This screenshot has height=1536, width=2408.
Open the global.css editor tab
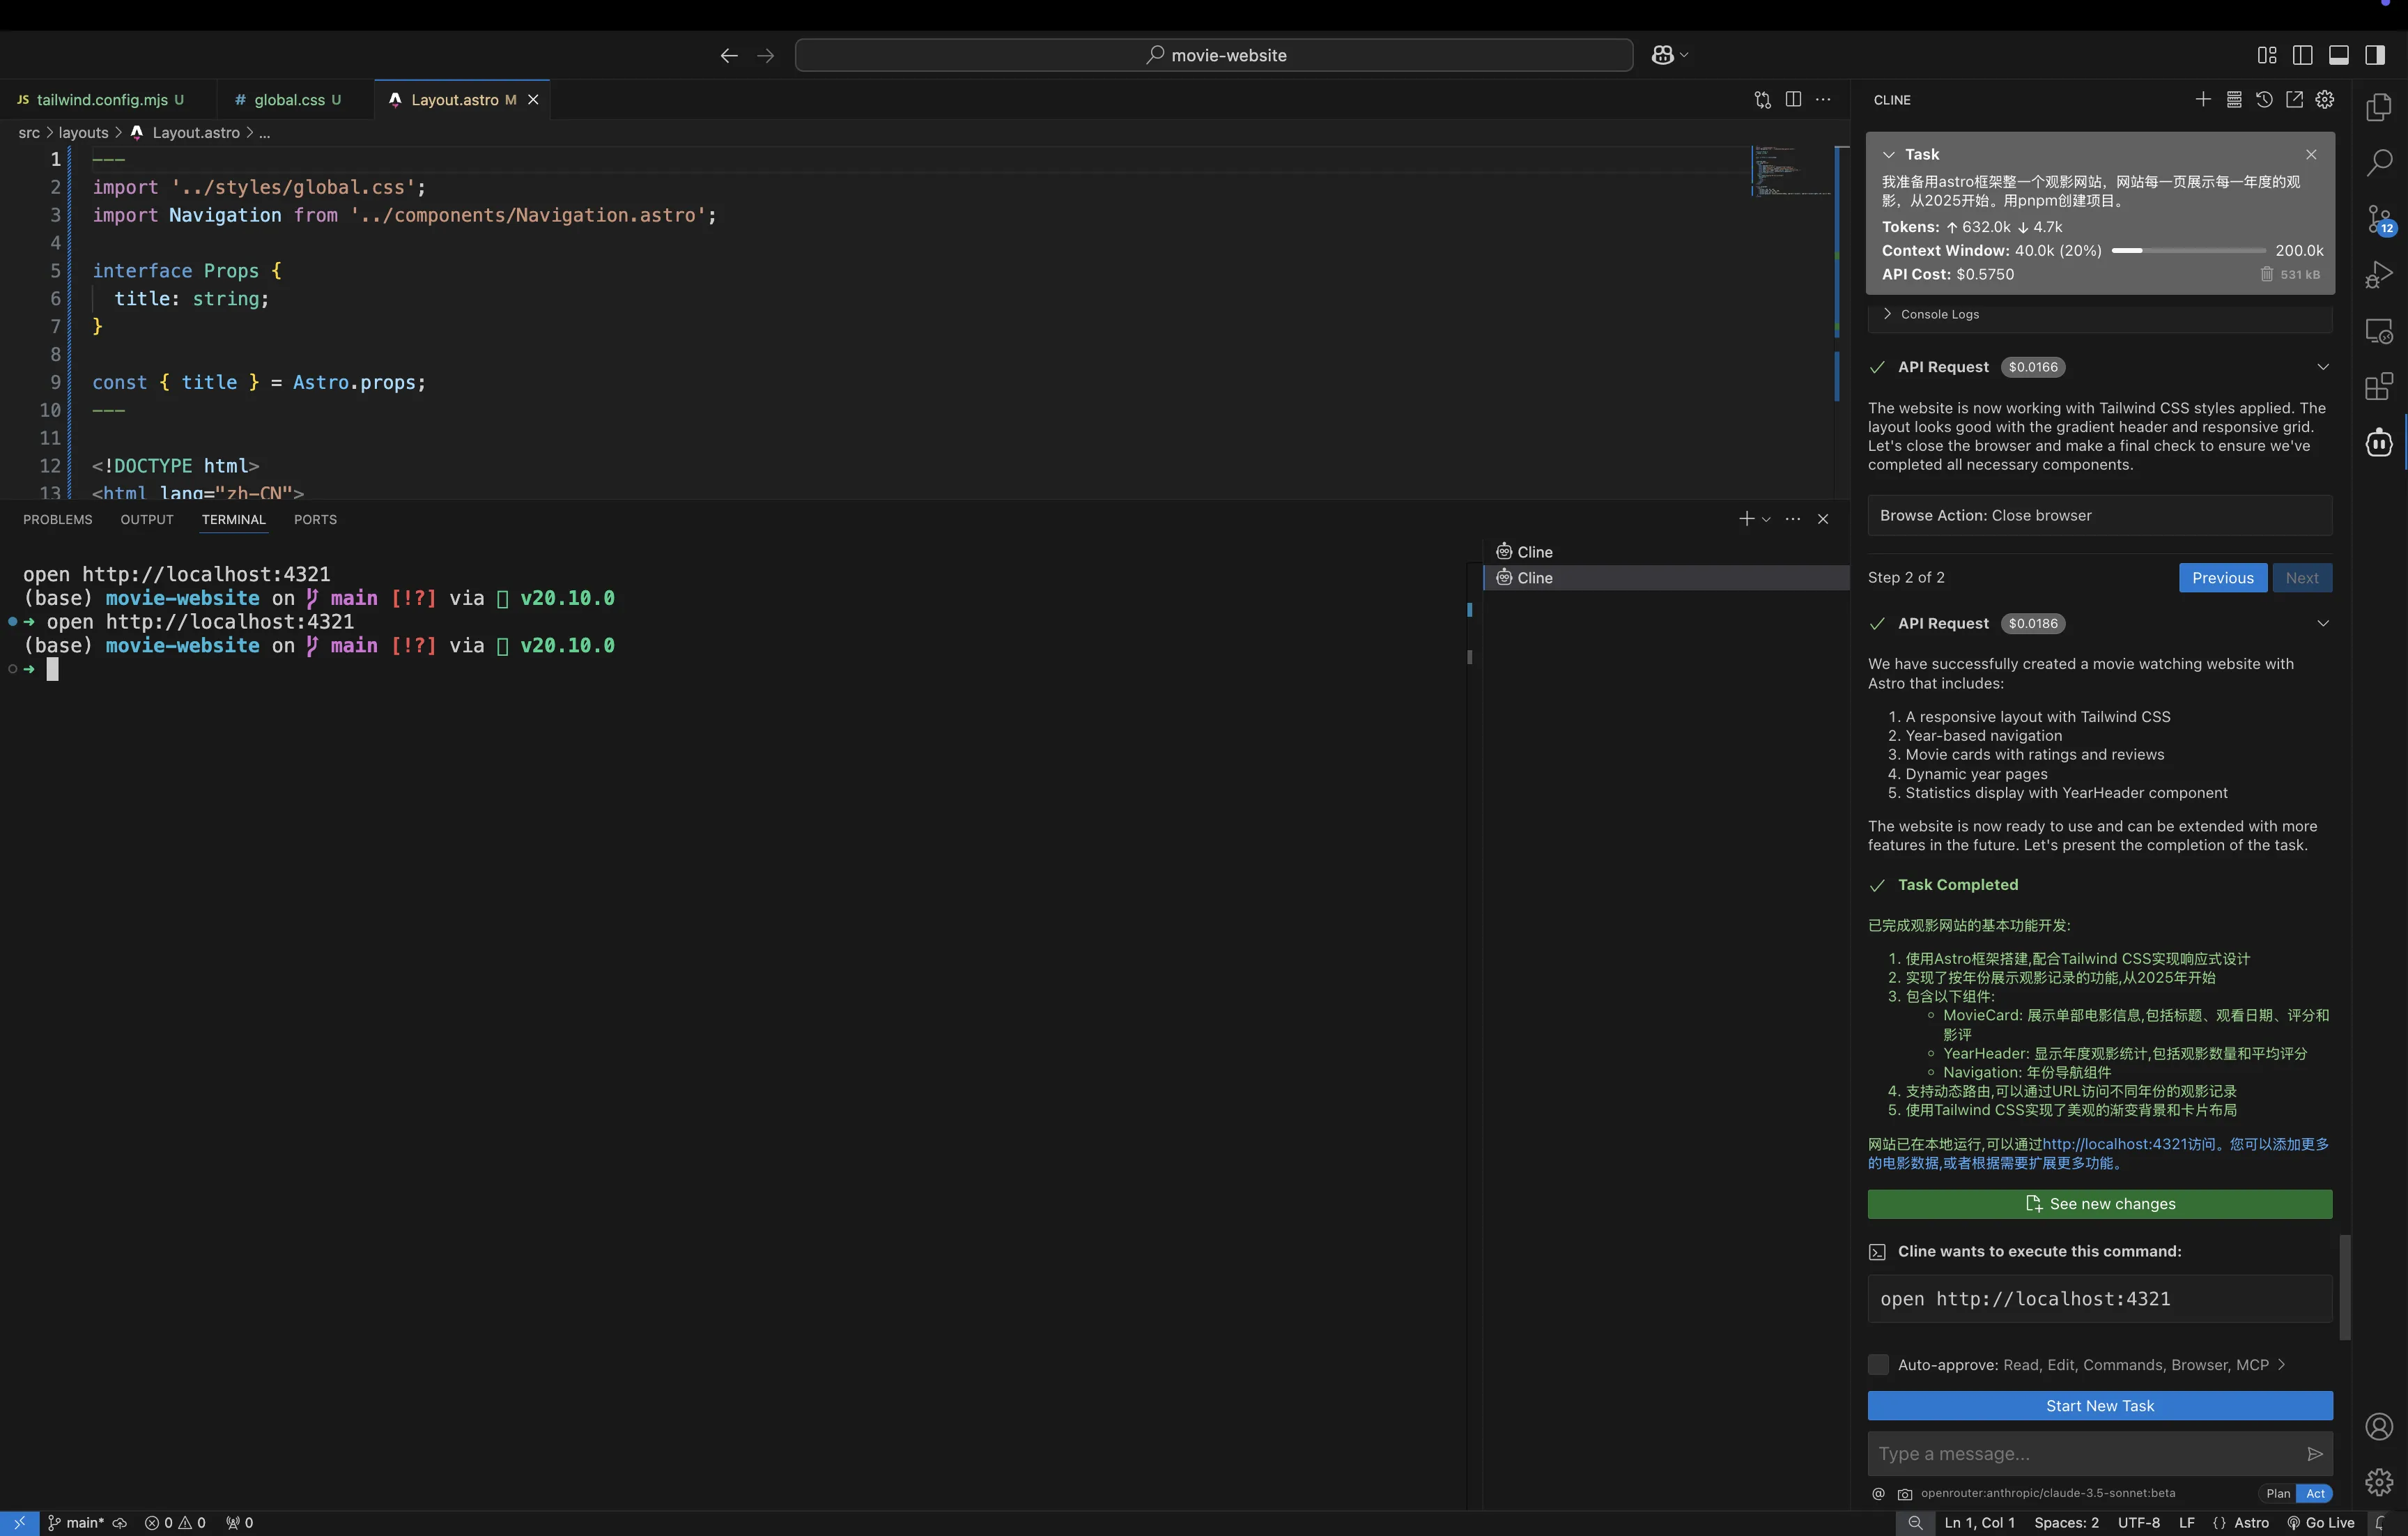289,99
